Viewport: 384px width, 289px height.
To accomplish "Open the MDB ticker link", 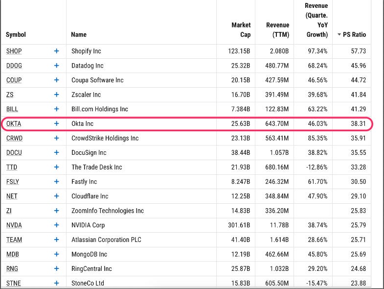I will click(x=13, y=254).
